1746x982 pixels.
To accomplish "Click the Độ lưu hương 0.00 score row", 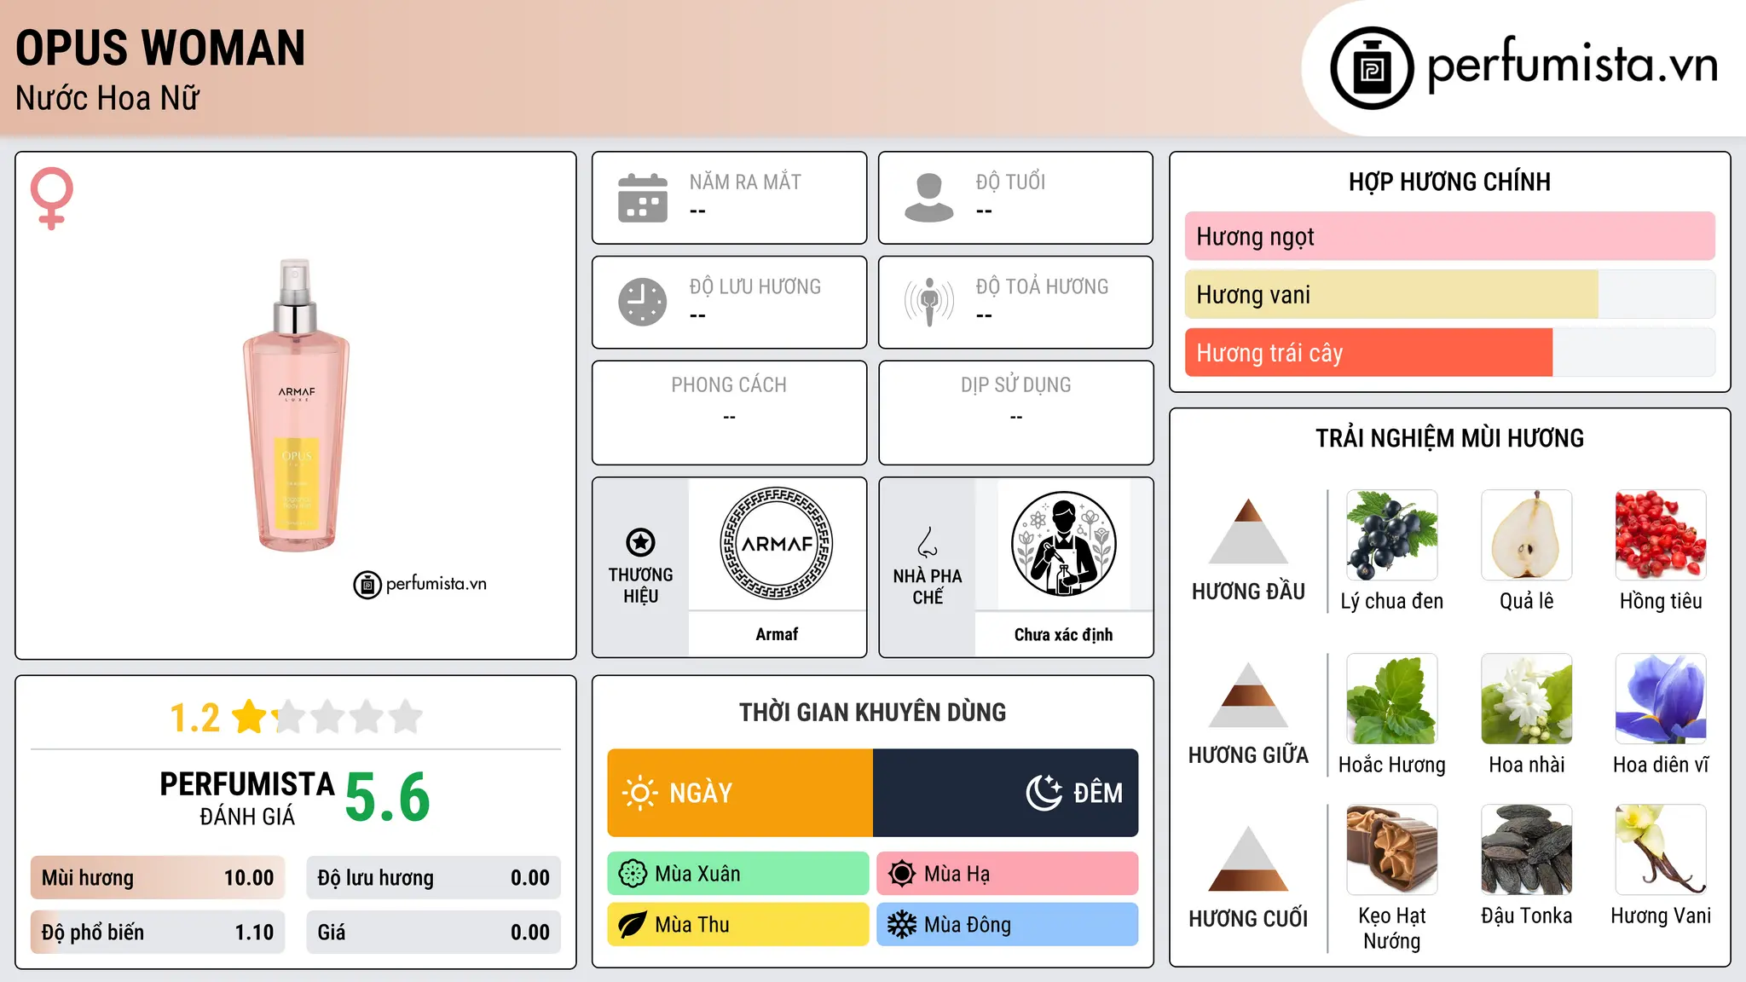I will (x=433, y=878).
